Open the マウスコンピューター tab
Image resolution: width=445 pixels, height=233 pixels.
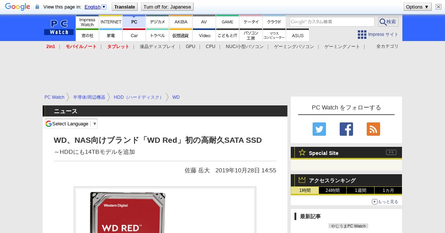pos(274,35)
